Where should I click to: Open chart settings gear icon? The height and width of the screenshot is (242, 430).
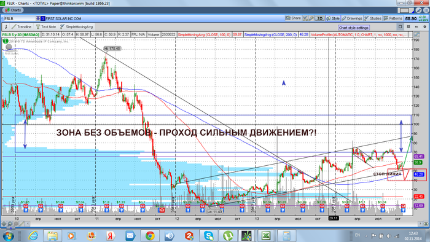(x=425, y=26)
